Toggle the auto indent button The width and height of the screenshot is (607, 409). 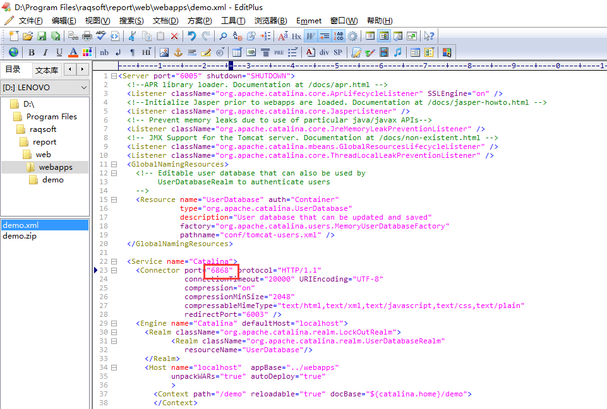click(x=325, y=36)
